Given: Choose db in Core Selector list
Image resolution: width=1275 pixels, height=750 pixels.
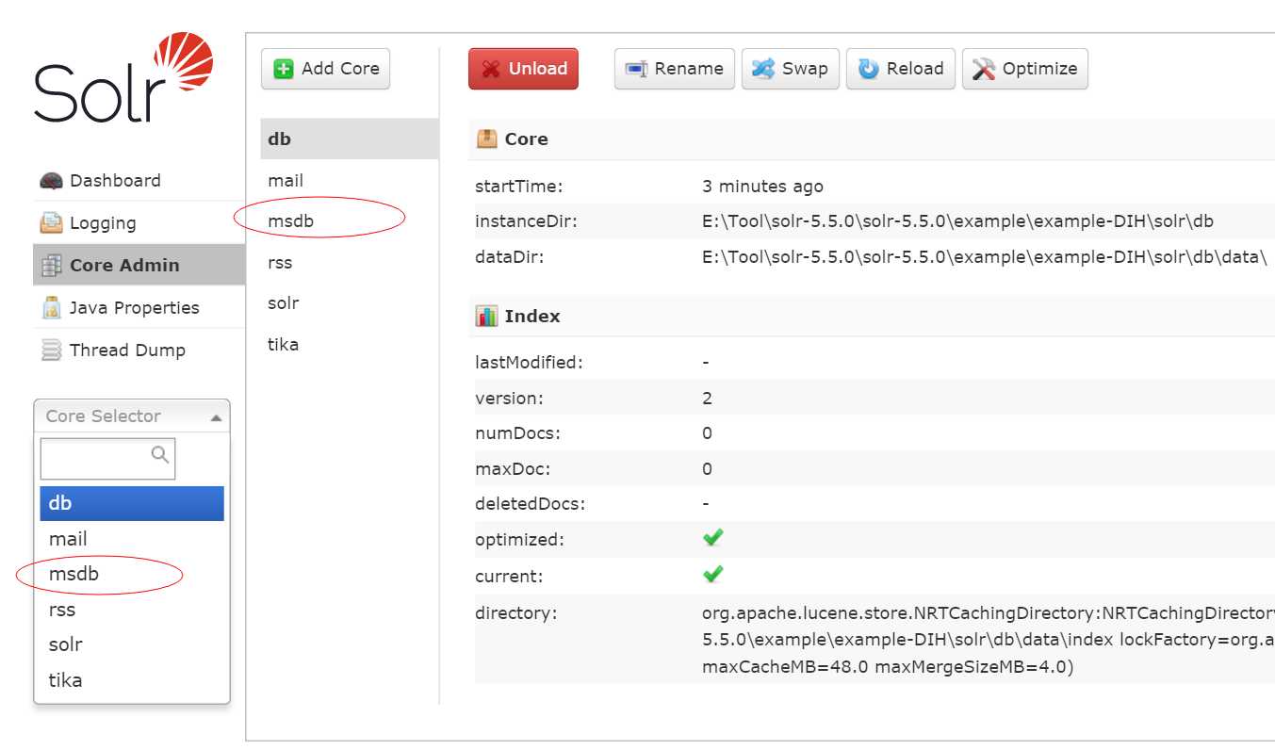Looking at the screenshot, I should (x=132, y=503).
